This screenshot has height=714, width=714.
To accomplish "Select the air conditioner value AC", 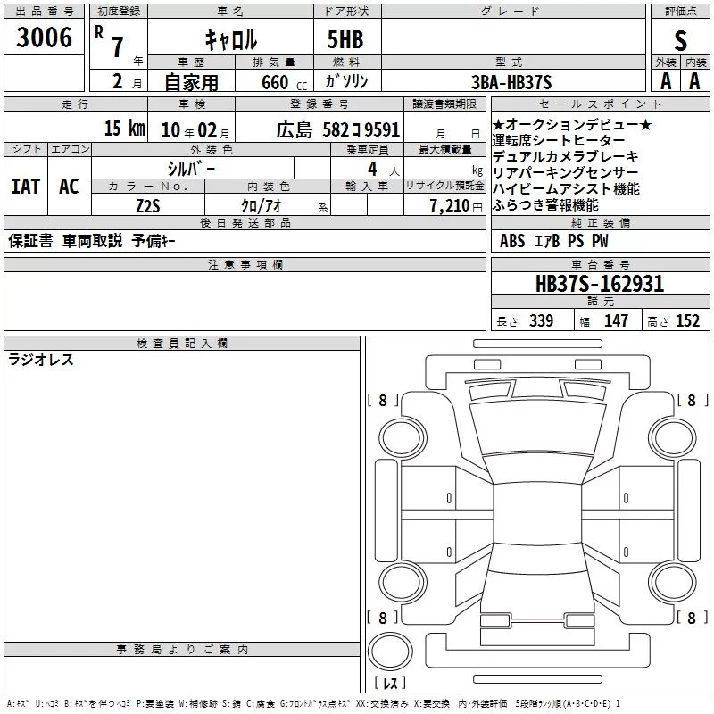I will (x=69, y=187).
